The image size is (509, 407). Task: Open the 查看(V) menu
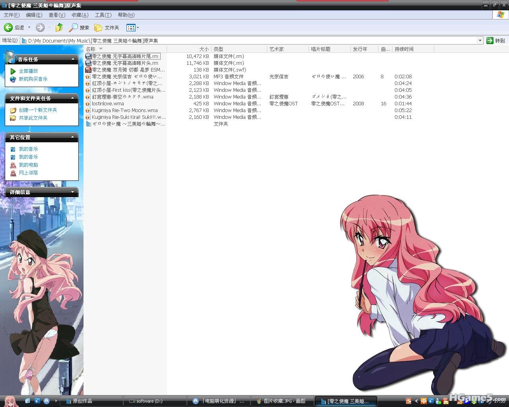(x=57, y=15)
